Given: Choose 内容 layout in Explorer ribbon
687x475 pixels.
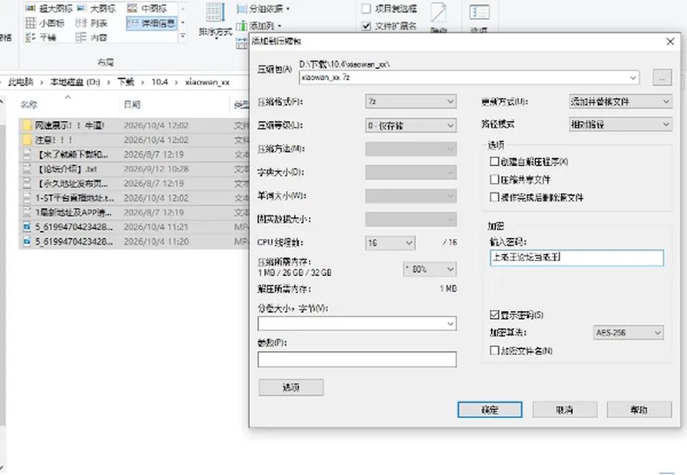Looking at the screenshot, I should pos(92,37).
